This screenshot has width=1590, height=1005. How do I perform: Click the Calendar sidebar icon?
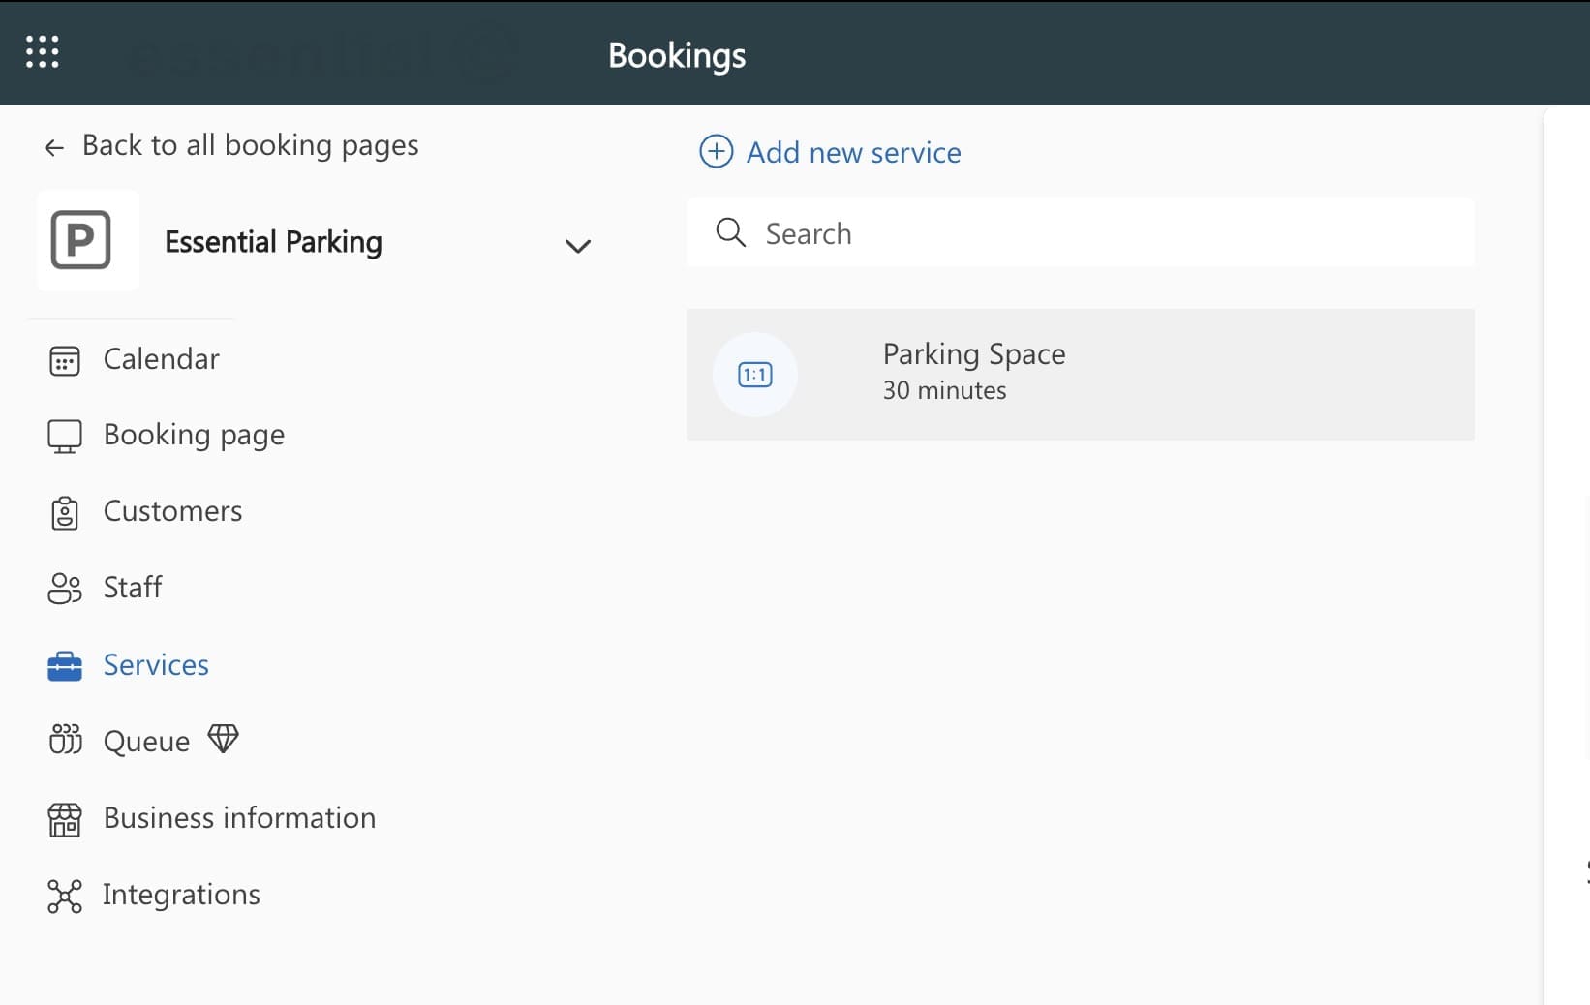tap(65, 360)
